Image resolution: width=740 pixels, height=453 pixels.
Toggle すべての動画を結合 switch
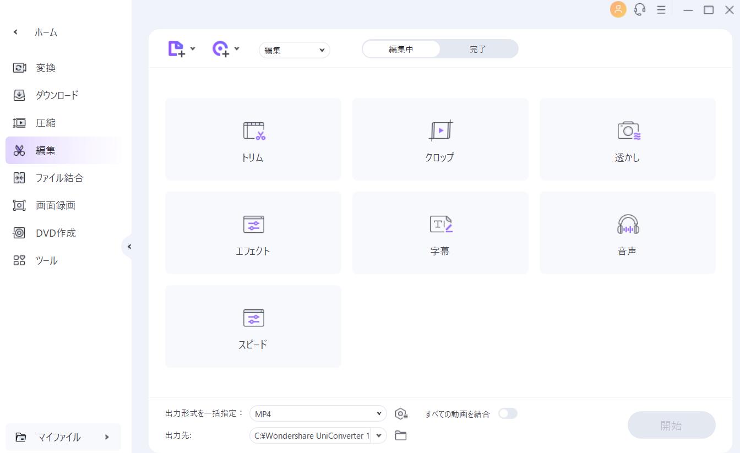tap(508, 413)
